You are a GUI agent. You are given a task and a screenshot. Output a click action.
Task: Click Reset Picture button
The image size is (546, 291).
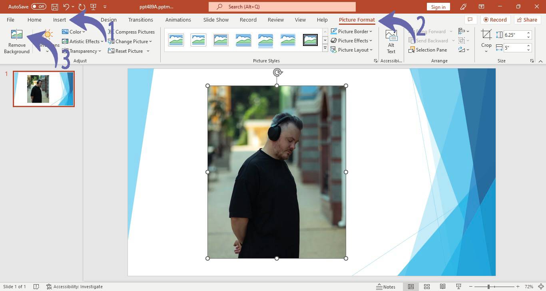125,51
